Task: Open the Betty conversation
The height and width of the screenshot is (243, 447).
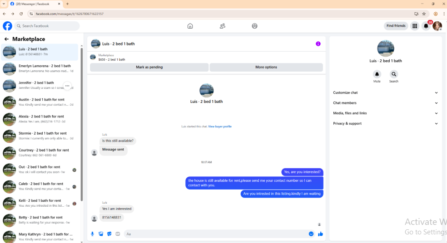Action: tap(40, 220)
